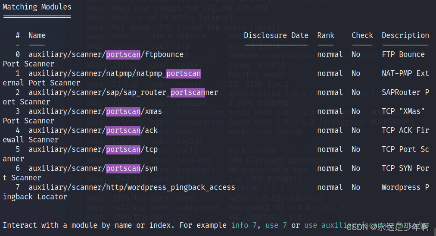
Task: Select module path auxiliary/scanner/http/wordpress_pingback_access
Action: pos(132,187)
